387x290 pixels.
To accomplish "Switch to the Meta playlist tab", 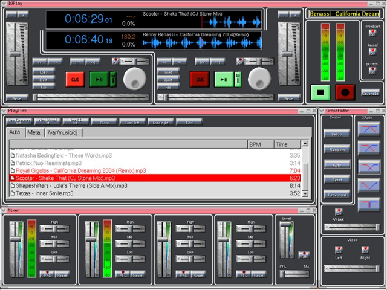I will coord(34,132).
